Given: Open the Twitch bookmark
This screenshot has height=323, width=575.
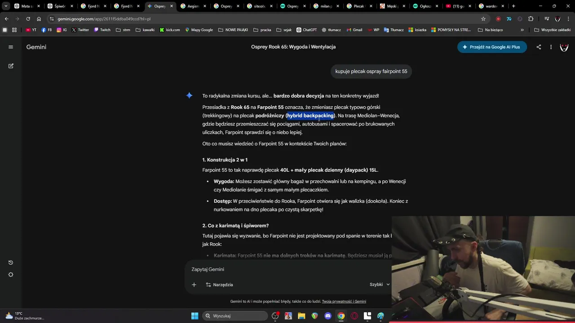Looking at the screenshot, I should click(102, 30).
